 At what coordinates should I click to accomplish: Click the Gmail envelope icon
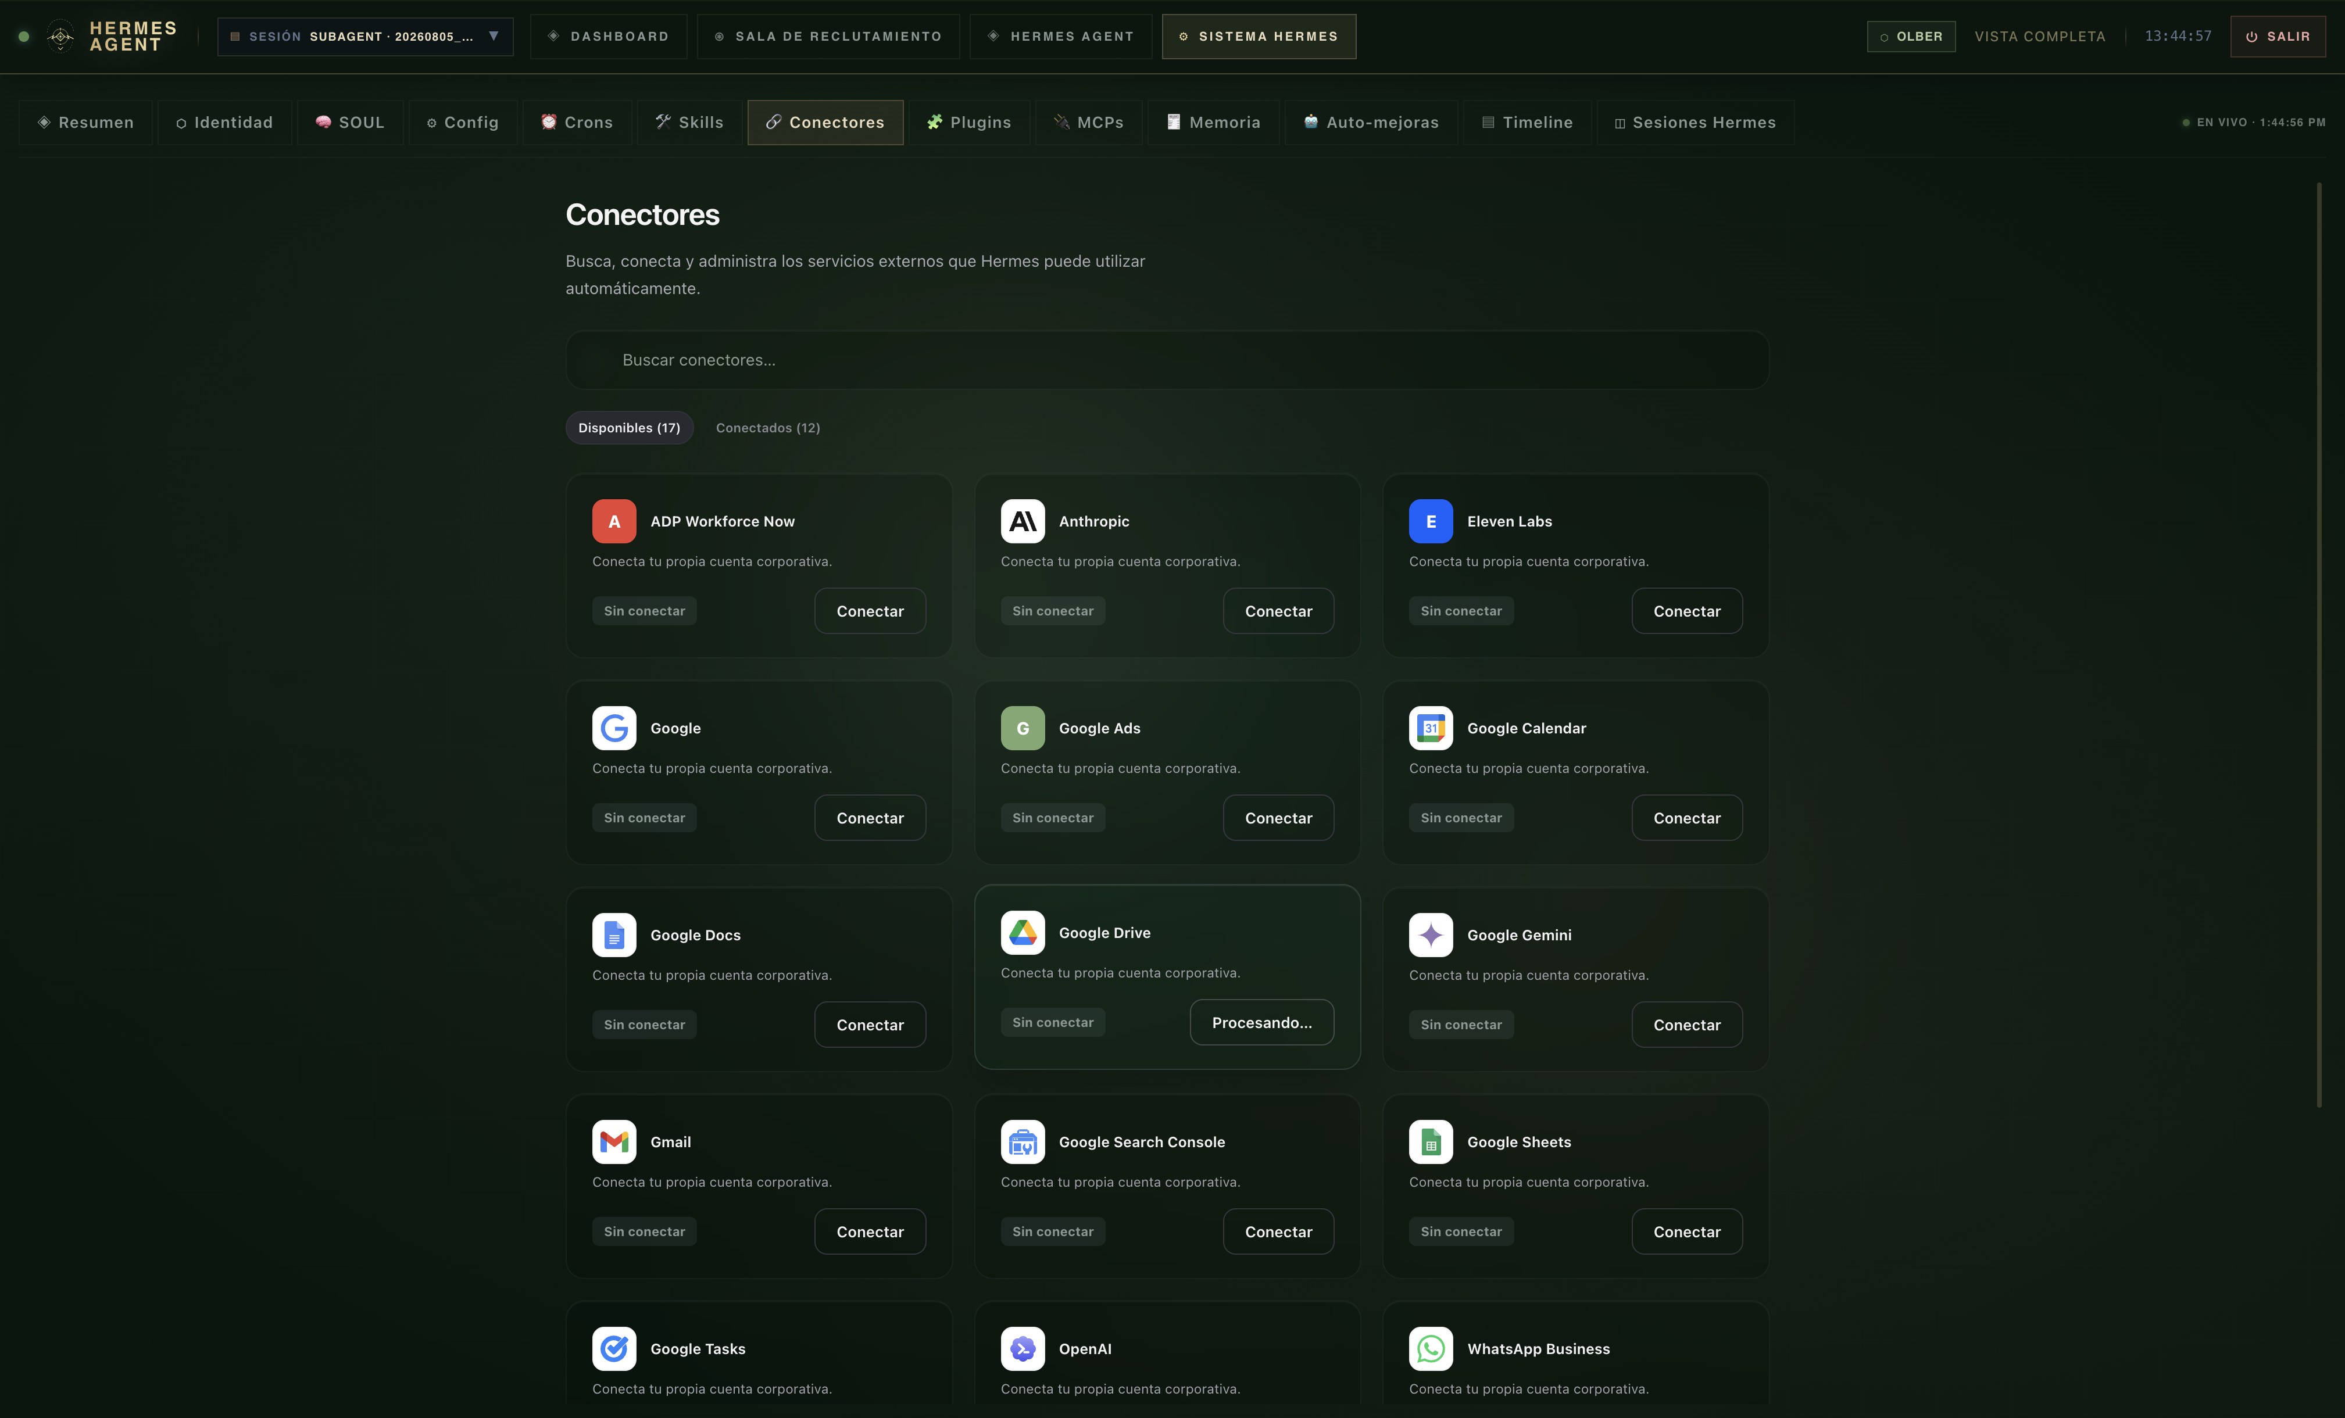[614, 1141]
